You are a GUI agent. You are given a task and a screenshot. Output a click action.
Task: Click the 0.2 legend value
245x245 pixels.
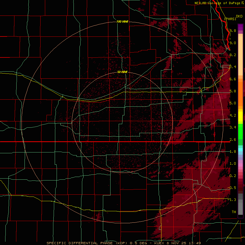233,176
